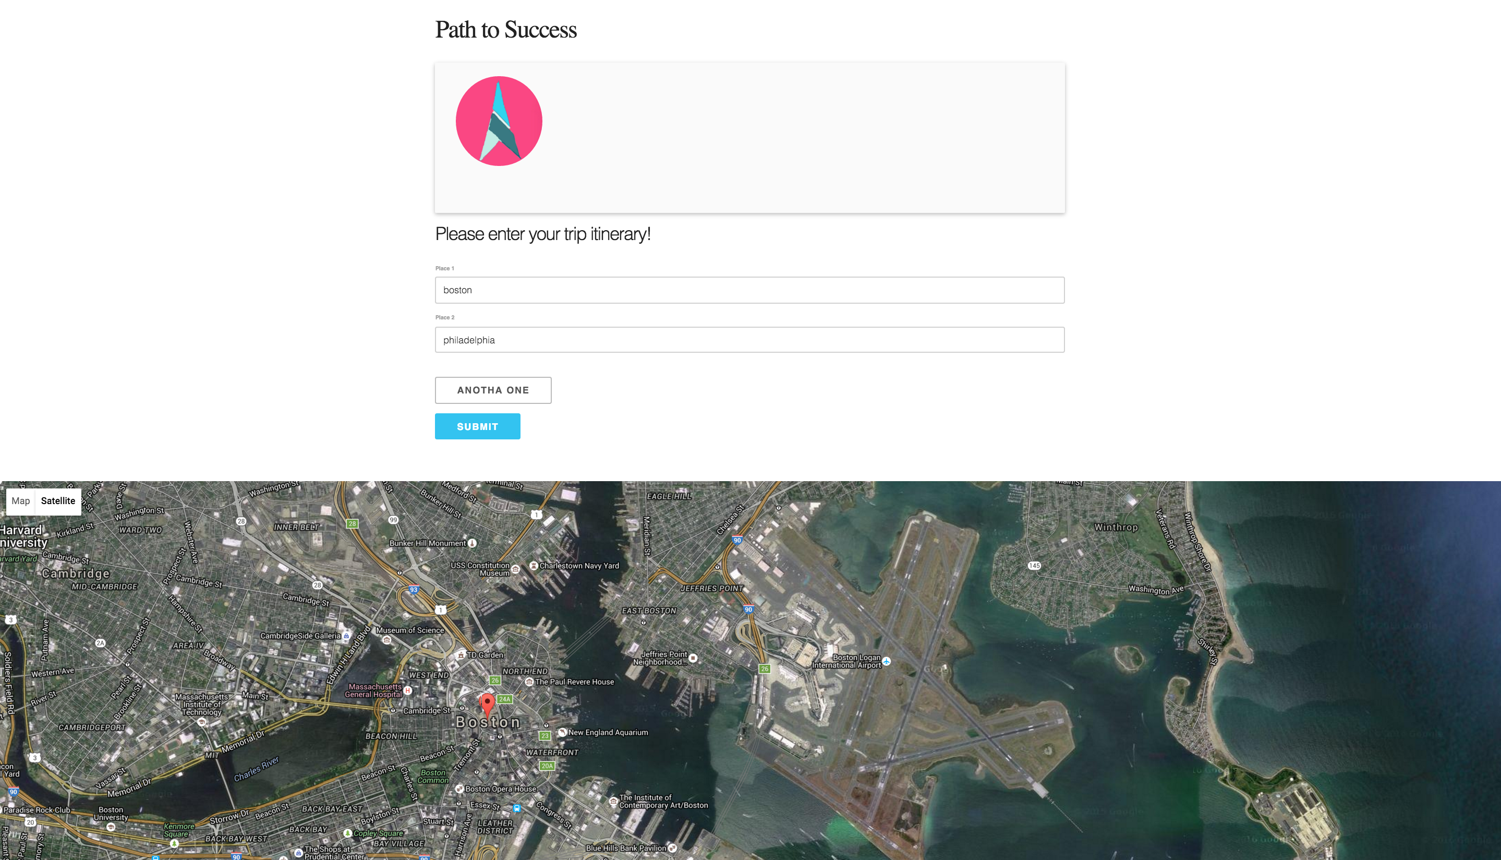Submit the trip itinerary
Screen dimensions: 1501x860
(477, 426)
